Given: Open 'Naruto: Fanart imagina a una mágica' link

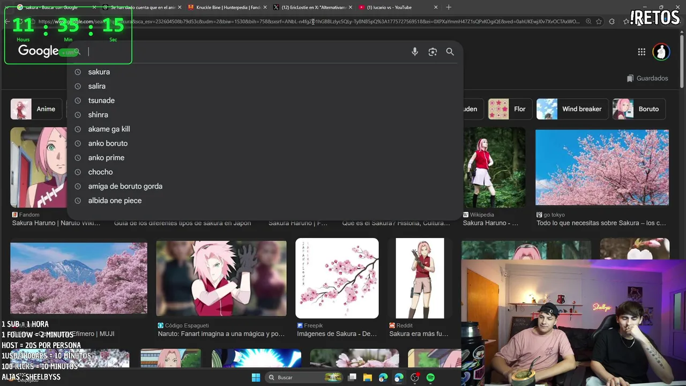Looking at the screenshot, I should click(221, 334).
